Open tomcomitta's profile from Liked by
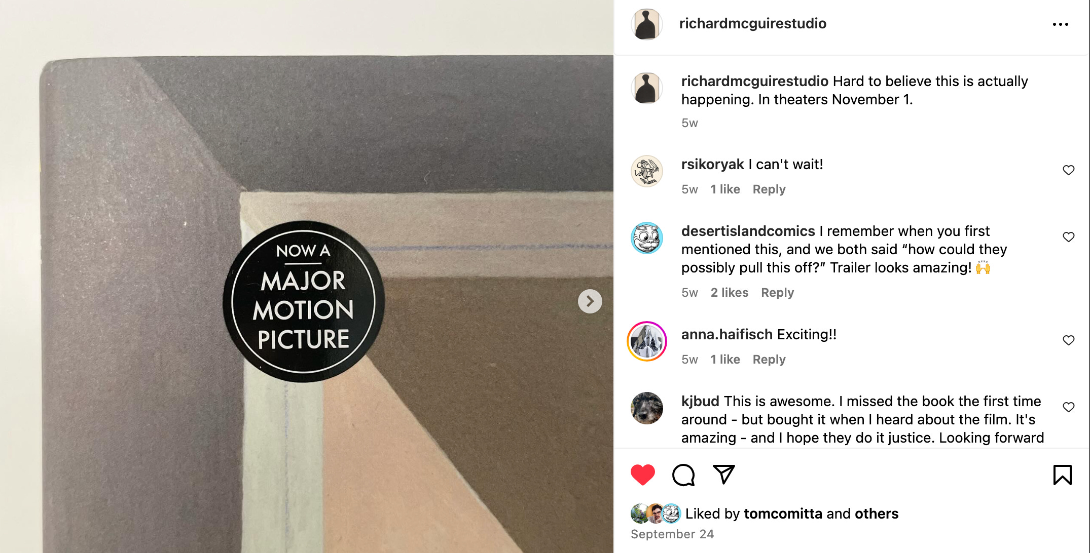 [x=783, y=513]
